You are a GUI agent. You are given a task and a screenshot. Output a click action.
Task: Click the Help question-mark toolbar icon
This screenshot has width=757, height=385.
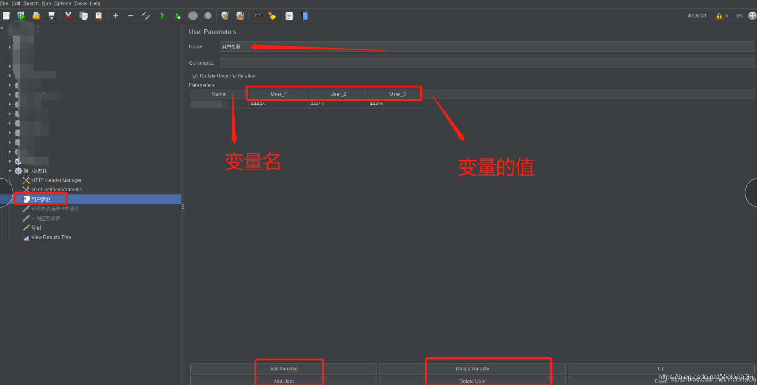coord(304,16)
